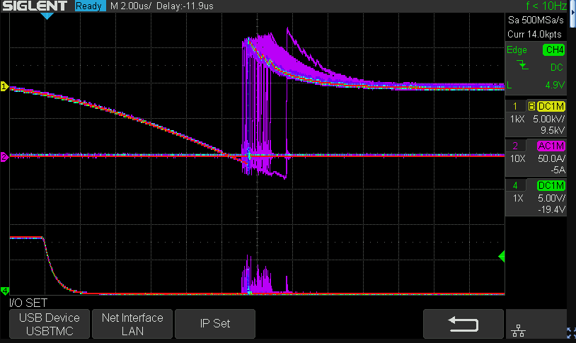Image resolution: width=576 pixels, height=343 pixels.
Task: Open the channel 4 DC1M info box
Action: point(536,197)
